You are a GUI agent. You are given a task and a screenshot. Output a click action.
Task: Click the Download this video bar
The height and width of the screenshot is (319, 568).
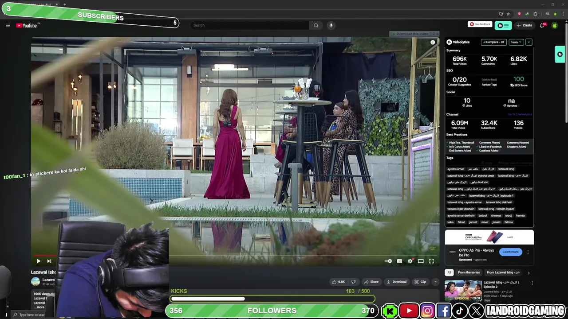(x=412, y=34)
